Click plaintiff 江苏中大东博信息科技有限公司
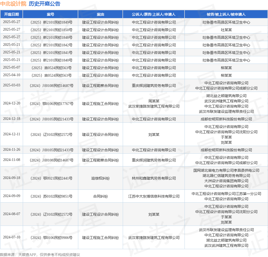This screenshot has height=257, width=268. pos(154,196)
